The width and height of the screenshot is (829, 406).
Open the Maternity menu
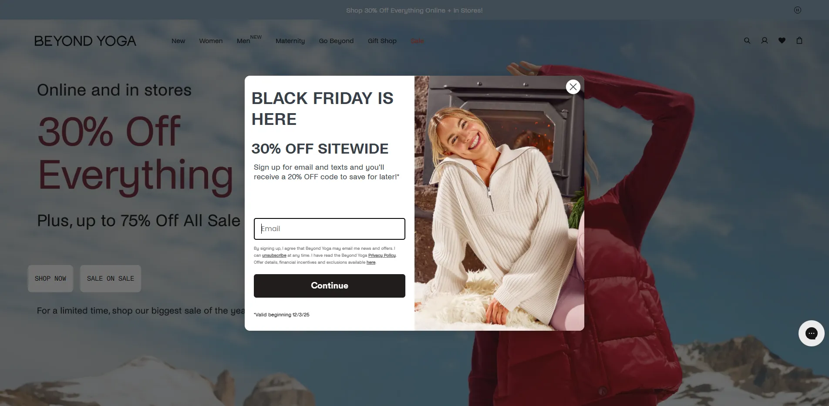[290, 41]
